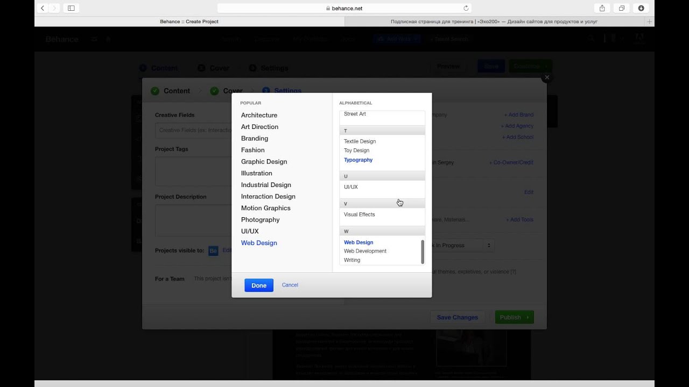Select Photography in the Popular list
Screen dimensions: 689x387
[x=260, y=219]
